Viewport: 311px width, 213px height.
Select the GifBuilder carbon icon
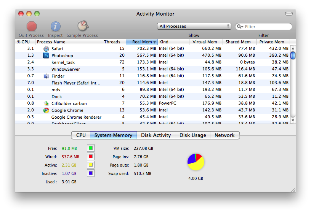point(46,103)
